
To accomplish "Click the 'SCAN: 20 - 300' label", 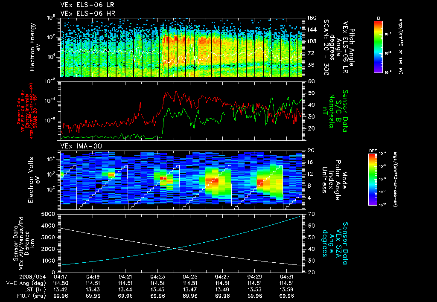I will (x=326, y=47).
